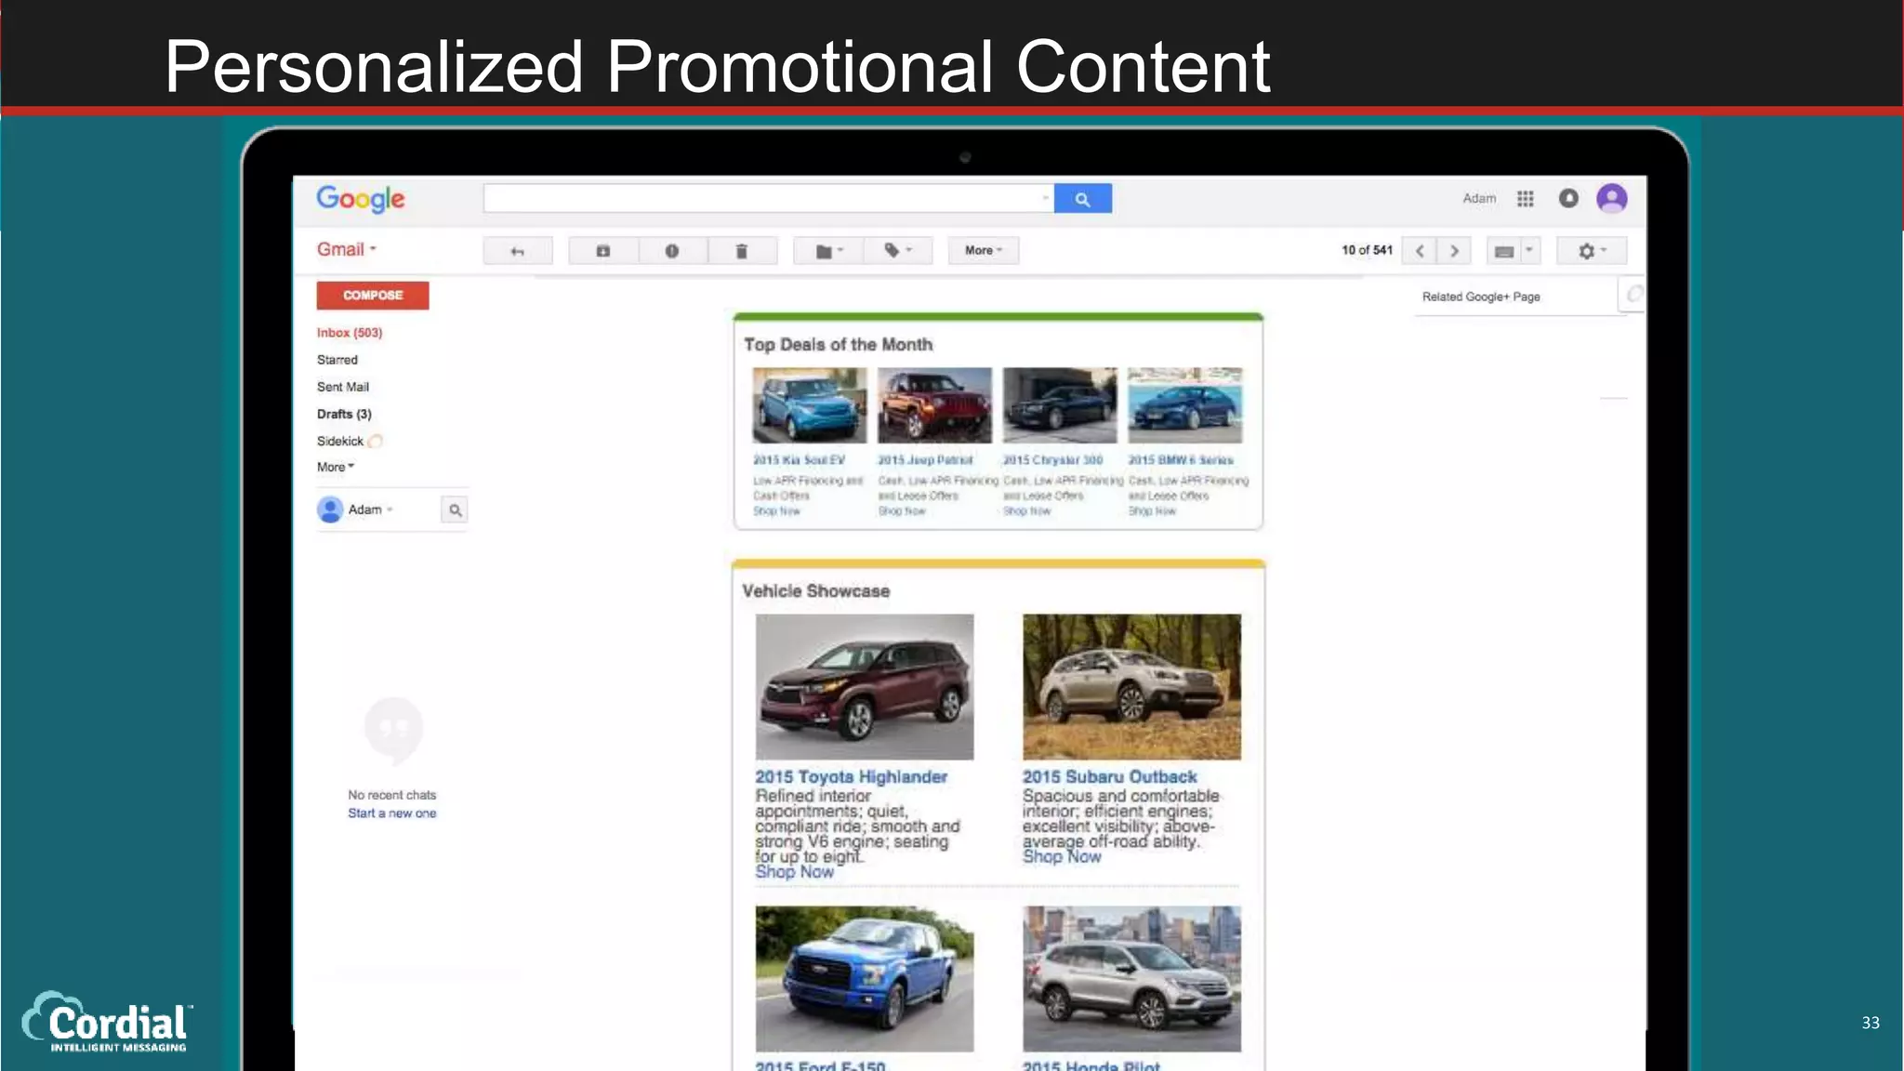Delete message using trash icon
Screen dimensions: 1904x1071
[742, 251]
